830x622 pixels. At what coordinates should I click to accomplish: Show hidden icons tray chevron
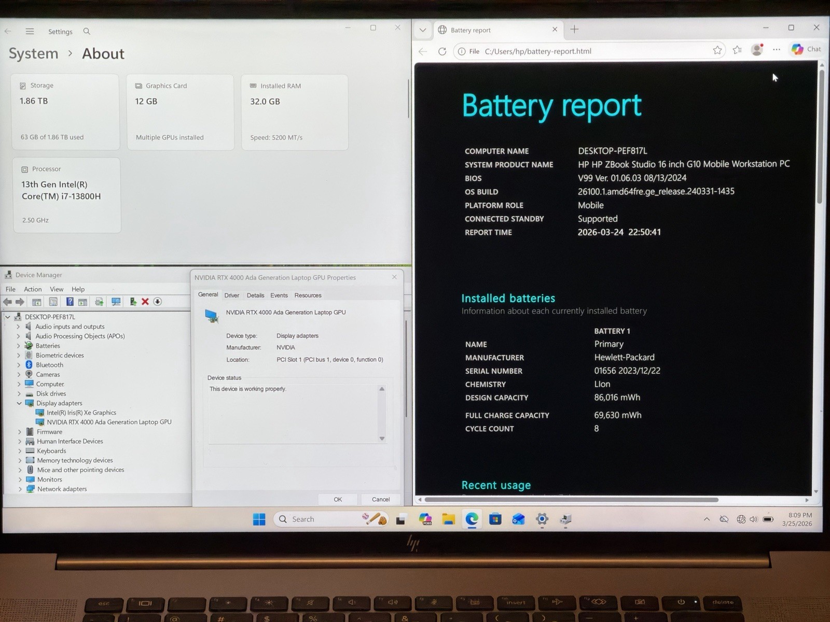(707, 519)
